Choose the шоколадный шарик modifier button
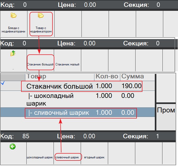The width and height of the screenshot is (178, 166). point(40,153)
